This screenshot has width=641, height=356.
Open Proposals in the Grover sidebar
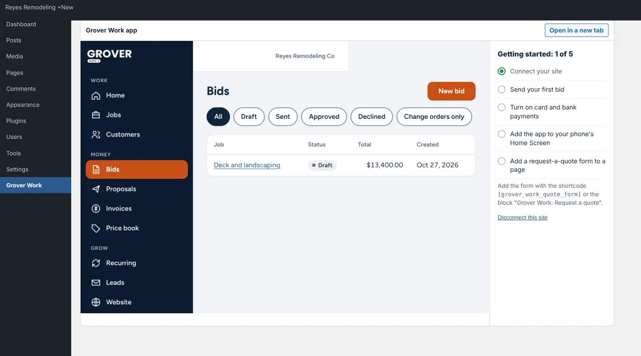click(137, 189)
